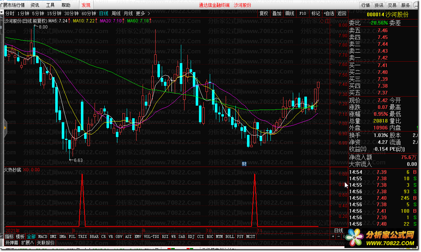Viewport: 421px width, 252px height.
Task: Select the DMA indicator
Action: tap(62, 236)
